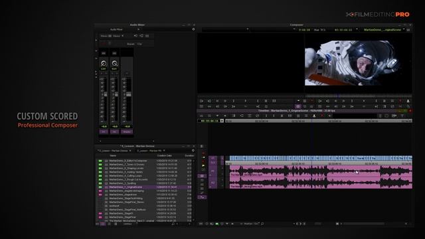Toggle audio loop play icon in mixer
This screenshot has height=239, width=425.
pos(141,36)
